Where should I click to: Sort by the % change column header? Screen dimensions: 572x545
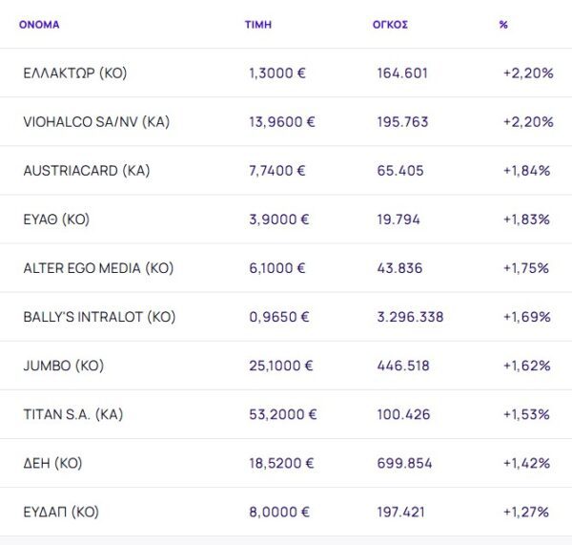point(503,25)
